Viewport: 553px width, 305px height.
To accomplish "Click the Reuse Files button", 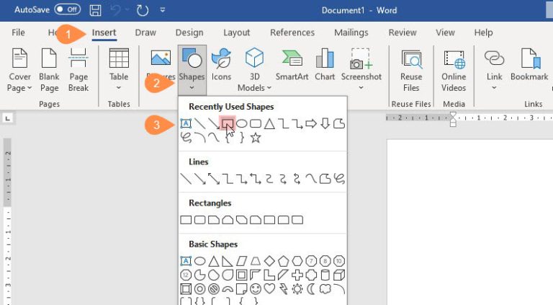I will click(x=411, y=70).
